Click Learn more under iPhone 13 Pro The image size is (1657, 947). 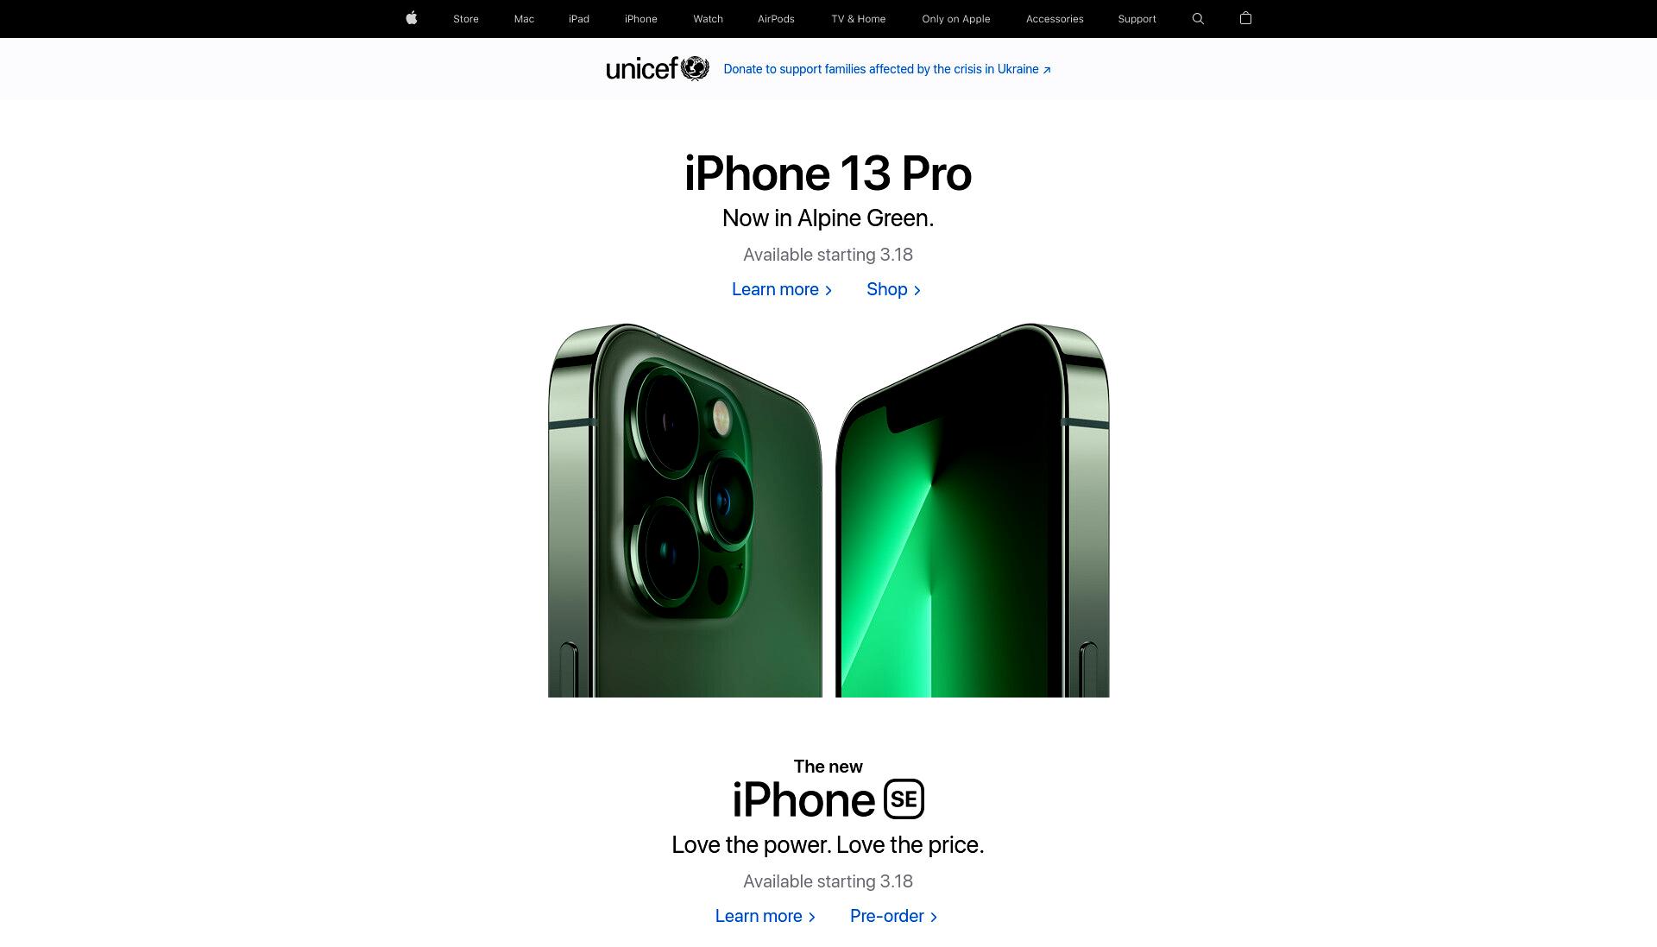pos(782,289)
